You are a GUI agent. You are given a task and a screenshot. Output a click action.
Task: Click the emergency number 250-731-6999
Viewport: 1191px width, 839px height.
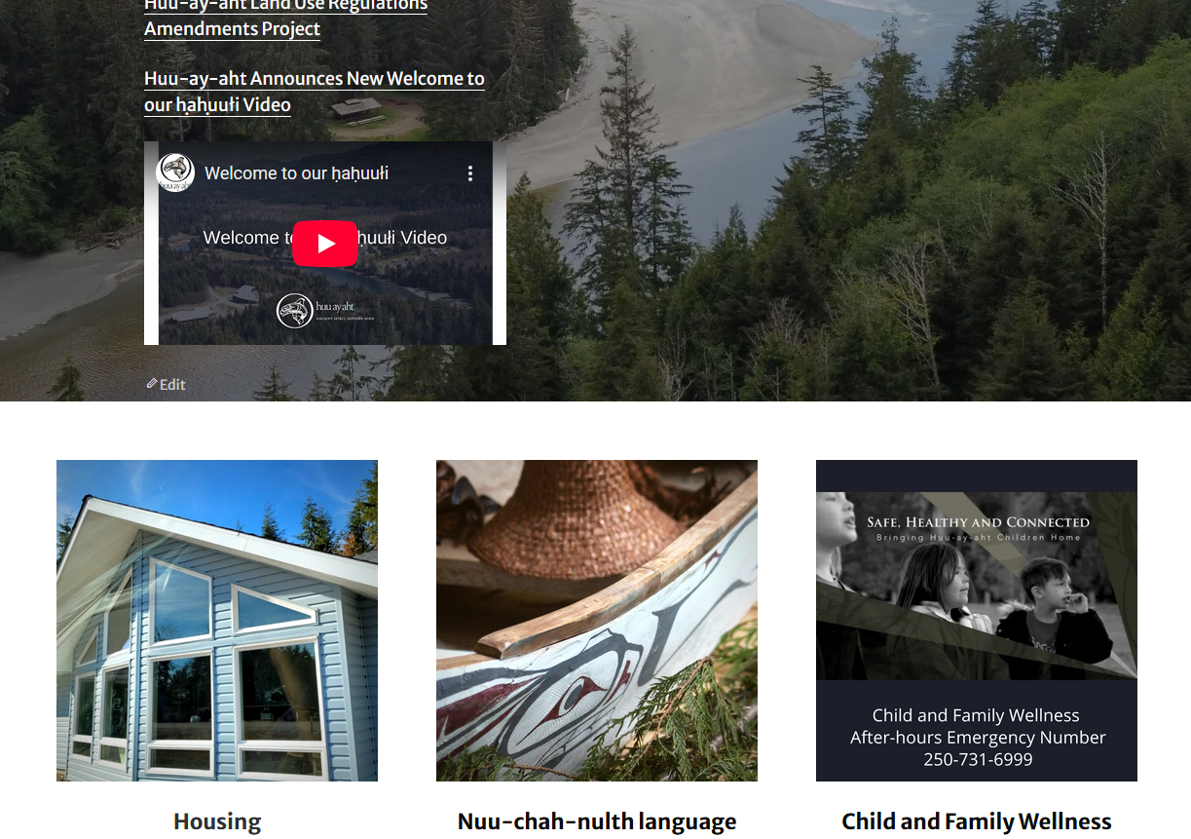coord(978,759)
